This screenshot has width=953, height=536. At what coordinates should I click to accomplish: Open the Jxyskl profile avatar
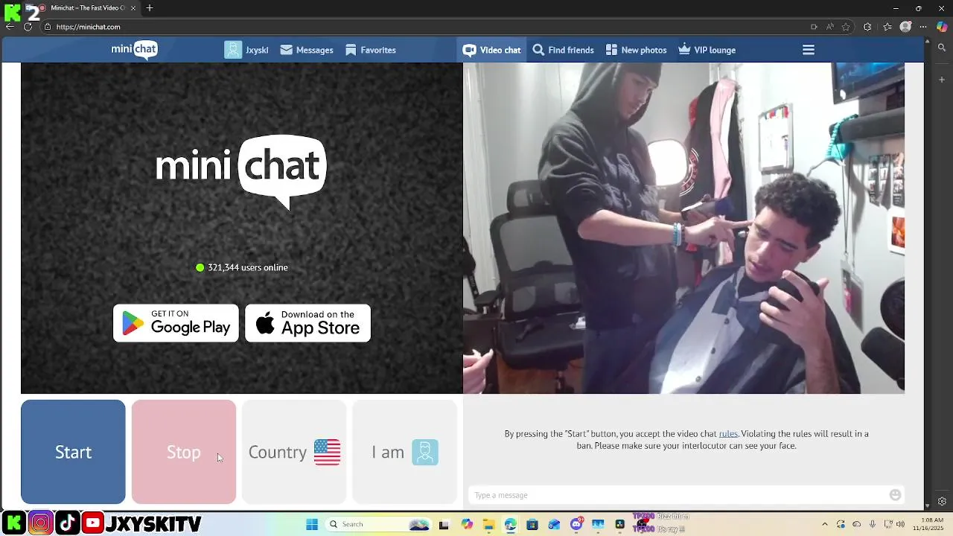pos(233,50)
